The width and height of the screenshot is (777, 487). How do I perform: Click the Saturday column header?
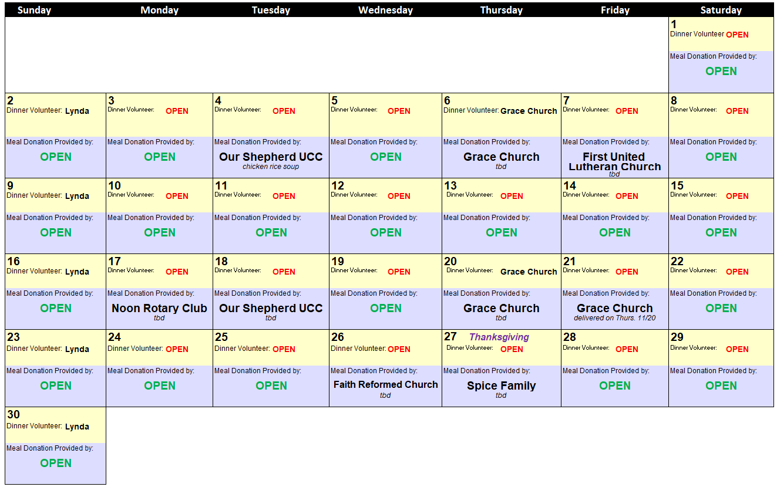[x=721, y=10]
